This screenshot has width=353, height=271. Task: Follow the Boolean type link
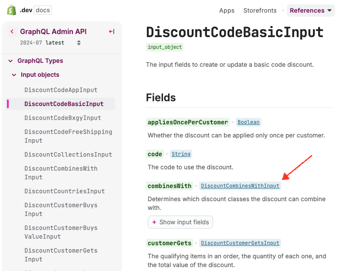click(248, 122)
